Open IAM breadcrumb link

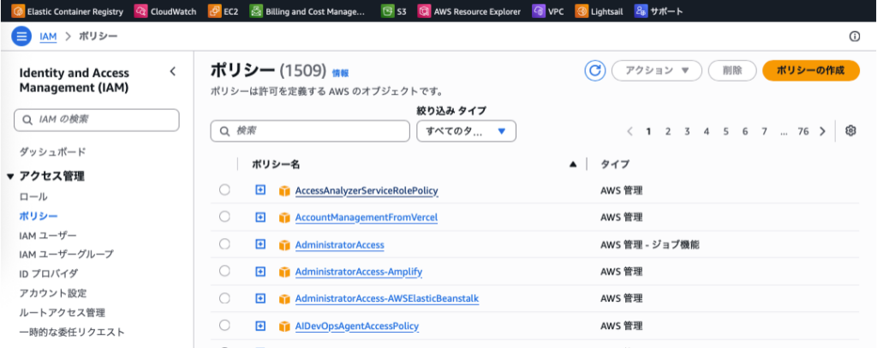[x=48, y=37]
